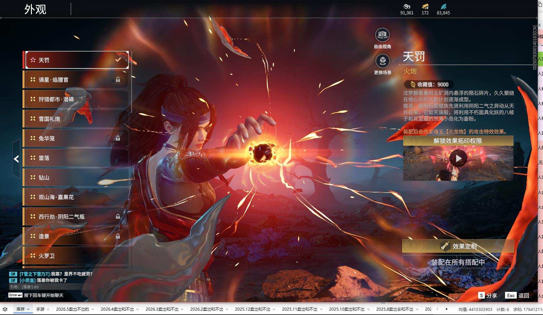Click the 外观 page title
This screenshot has width=543, height=315.
coord(35,9)
